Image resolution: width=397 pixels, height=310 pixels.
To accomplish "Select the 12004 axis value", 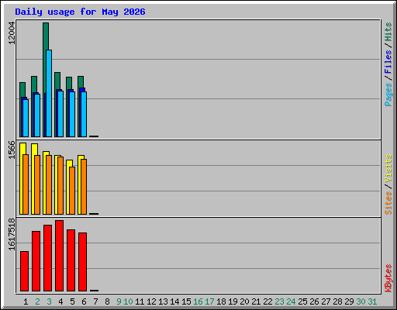I will [12, 33].
